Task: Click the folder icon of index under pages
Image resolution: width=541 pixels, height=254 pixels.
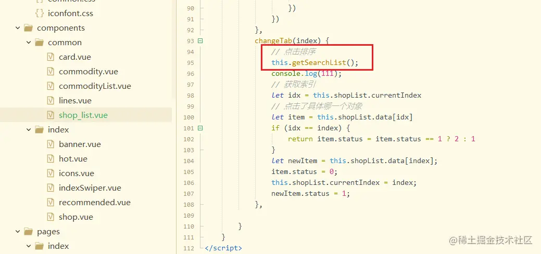Action: [40, 246]
